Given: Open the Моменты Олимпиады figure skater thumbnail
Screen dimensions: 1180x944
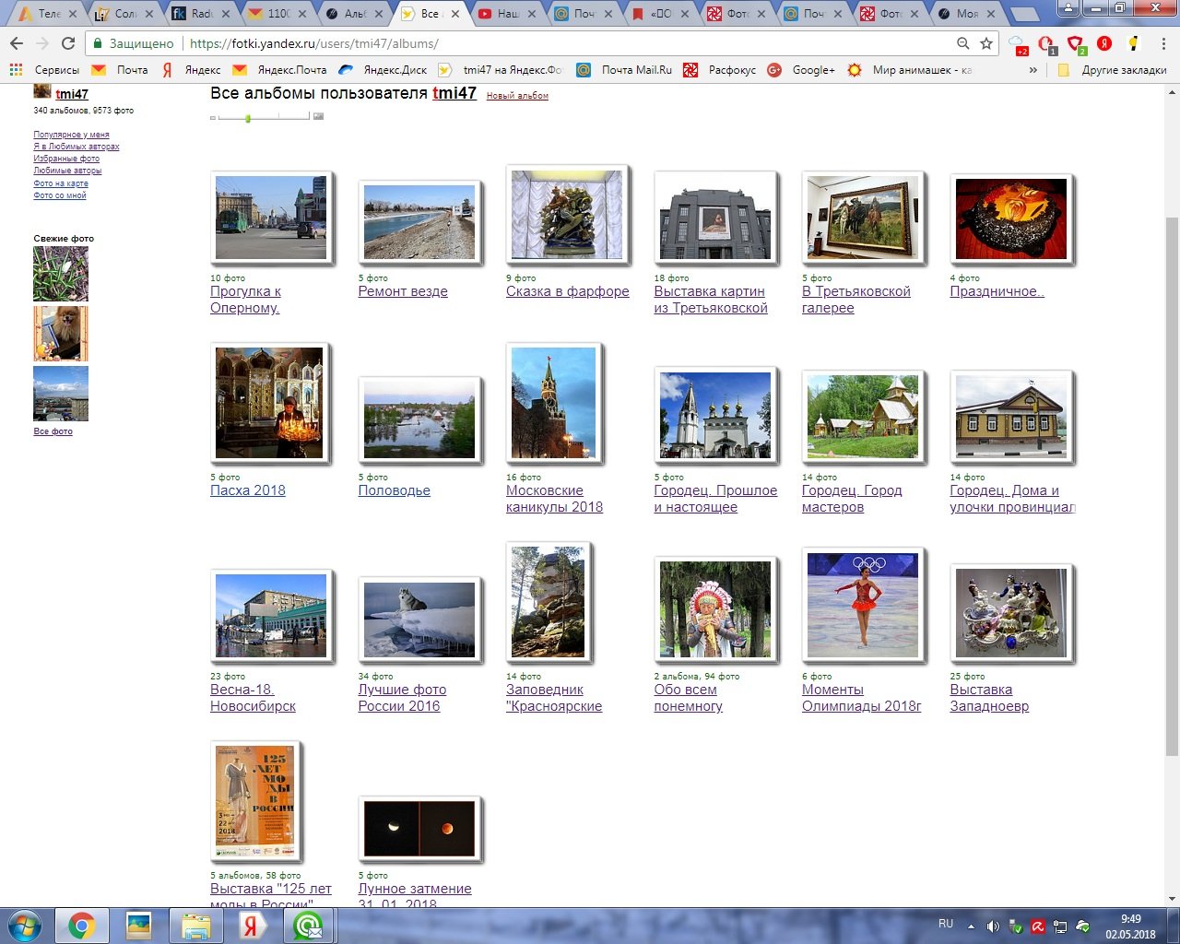Looking at the screenshot, I should 862,604.
